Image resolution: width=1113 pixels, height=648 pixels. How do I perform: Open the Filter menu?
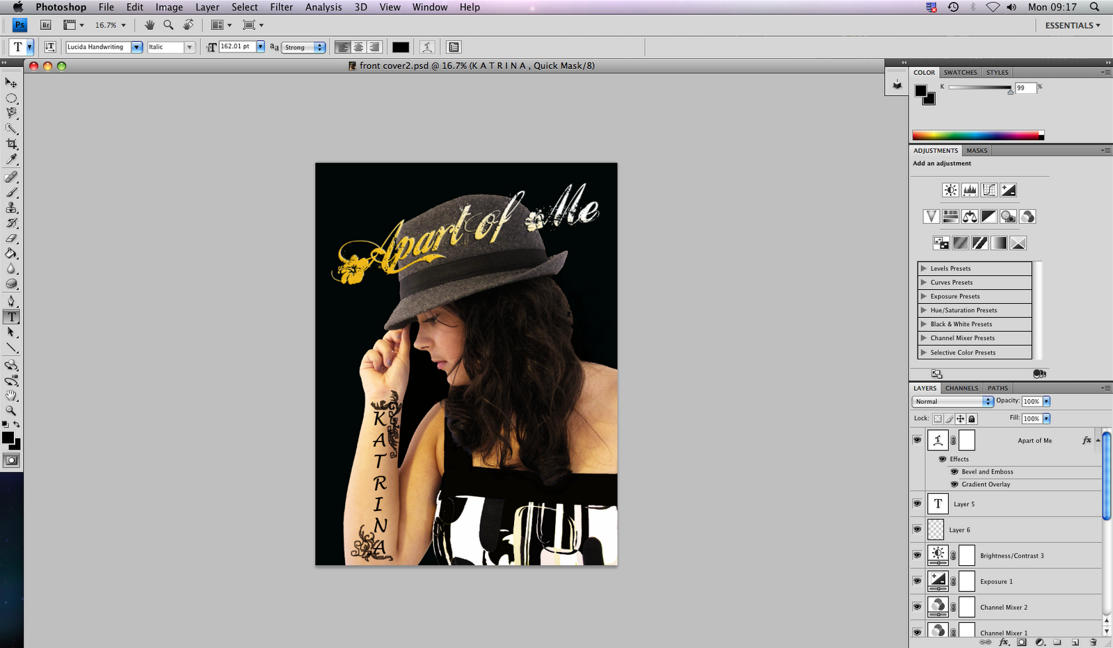(281, 7)
